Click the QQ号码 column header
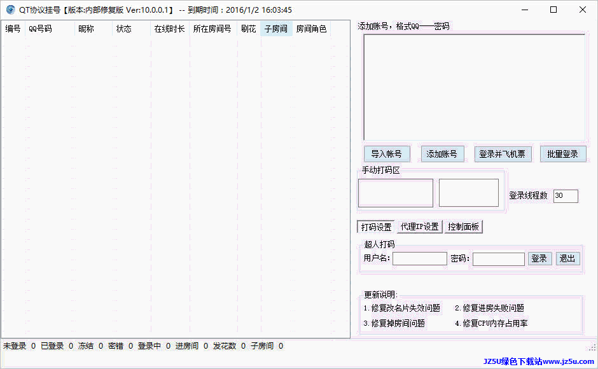598x369 pixels. [50, 29]
